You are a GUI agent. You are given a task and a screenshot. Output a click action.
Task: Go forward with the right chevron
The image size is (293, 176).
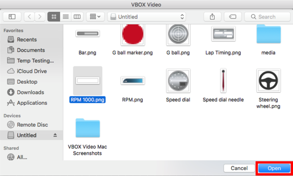40,17
